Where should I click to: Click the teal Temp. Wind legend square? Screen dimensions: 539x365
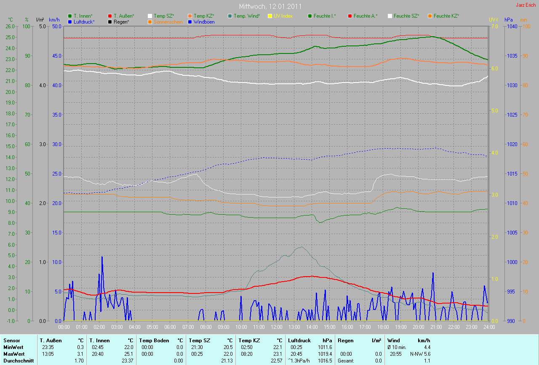click(x=230, y=16)
